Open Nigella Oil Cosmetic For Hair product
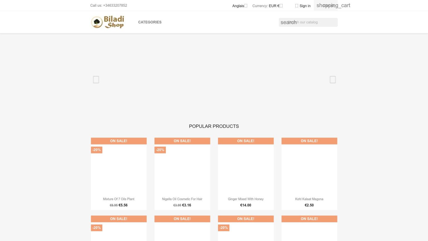 182,199
